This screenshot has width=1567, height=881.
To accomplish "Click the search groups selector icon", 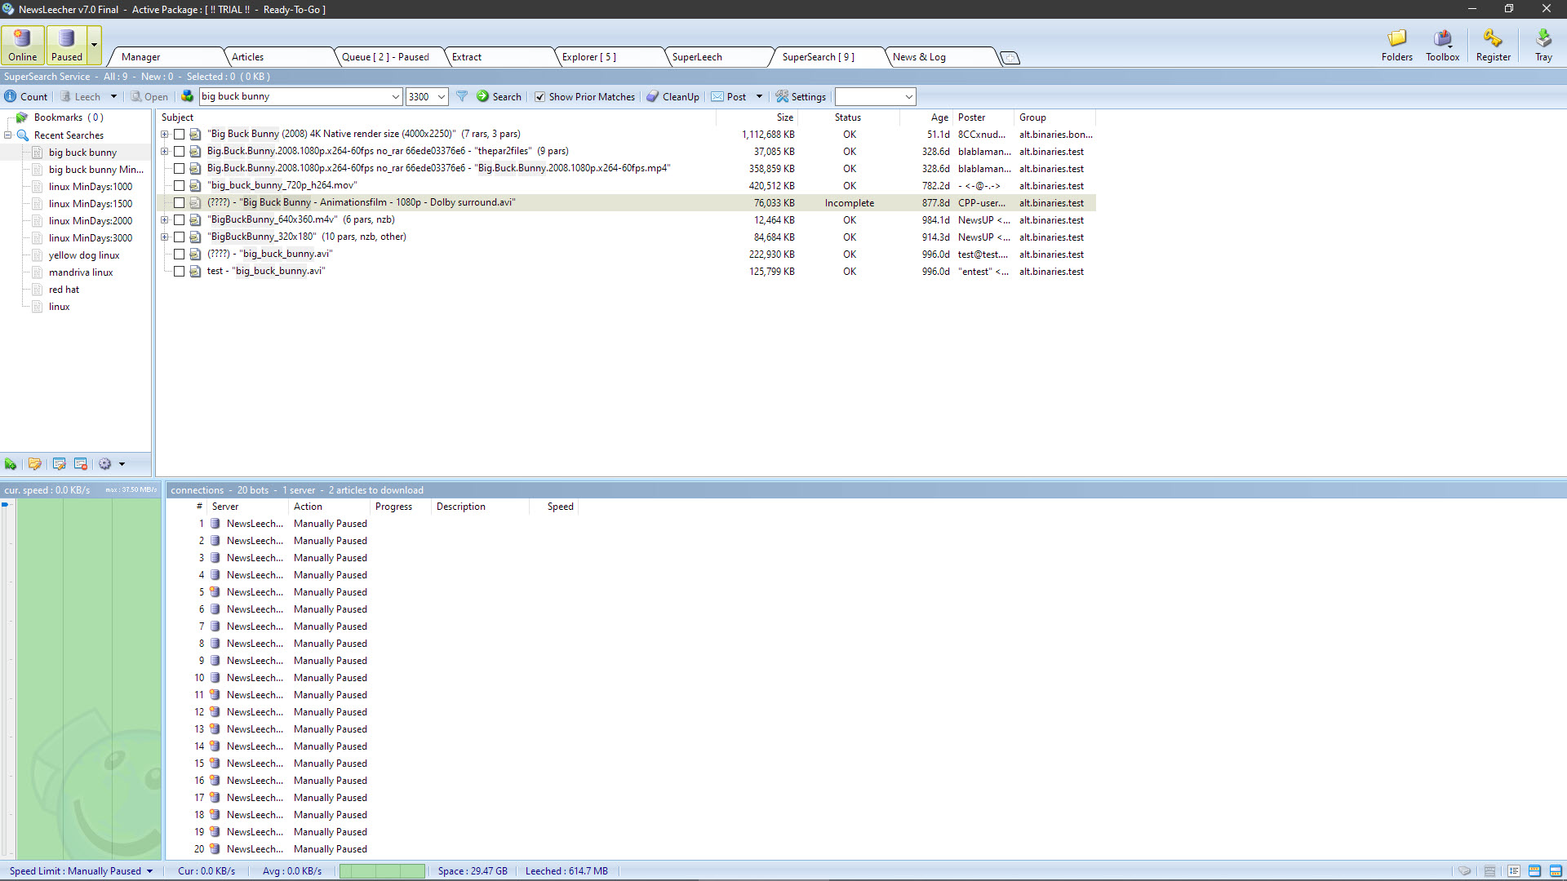I will (187, 96).
